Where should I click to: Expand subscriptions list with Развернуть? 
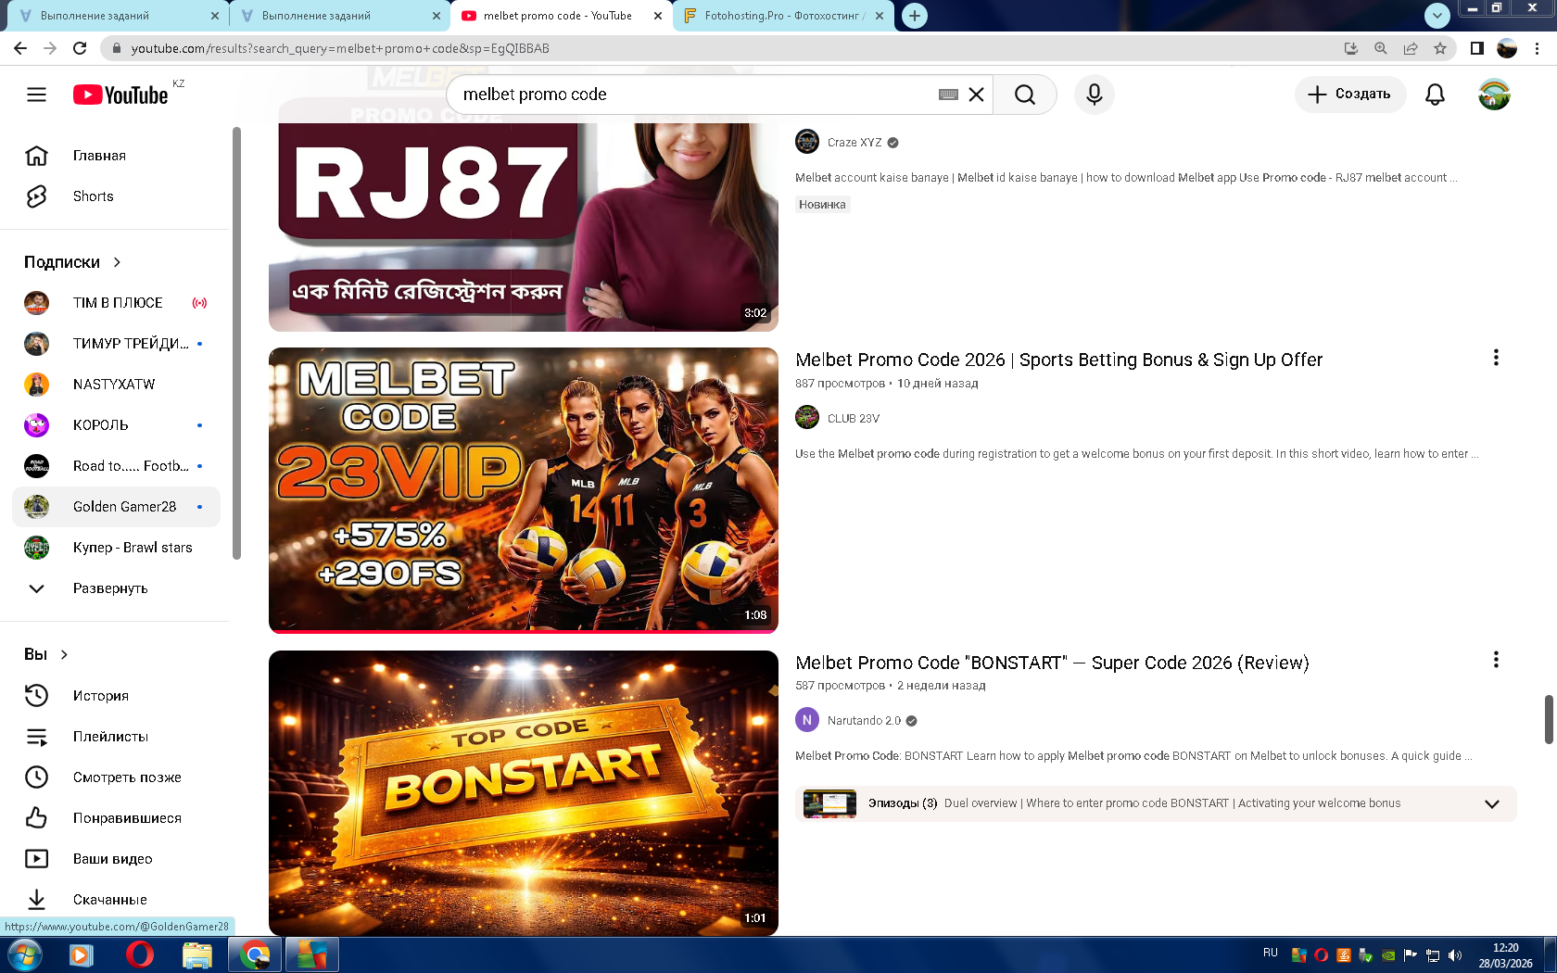[x=117, y=588]
